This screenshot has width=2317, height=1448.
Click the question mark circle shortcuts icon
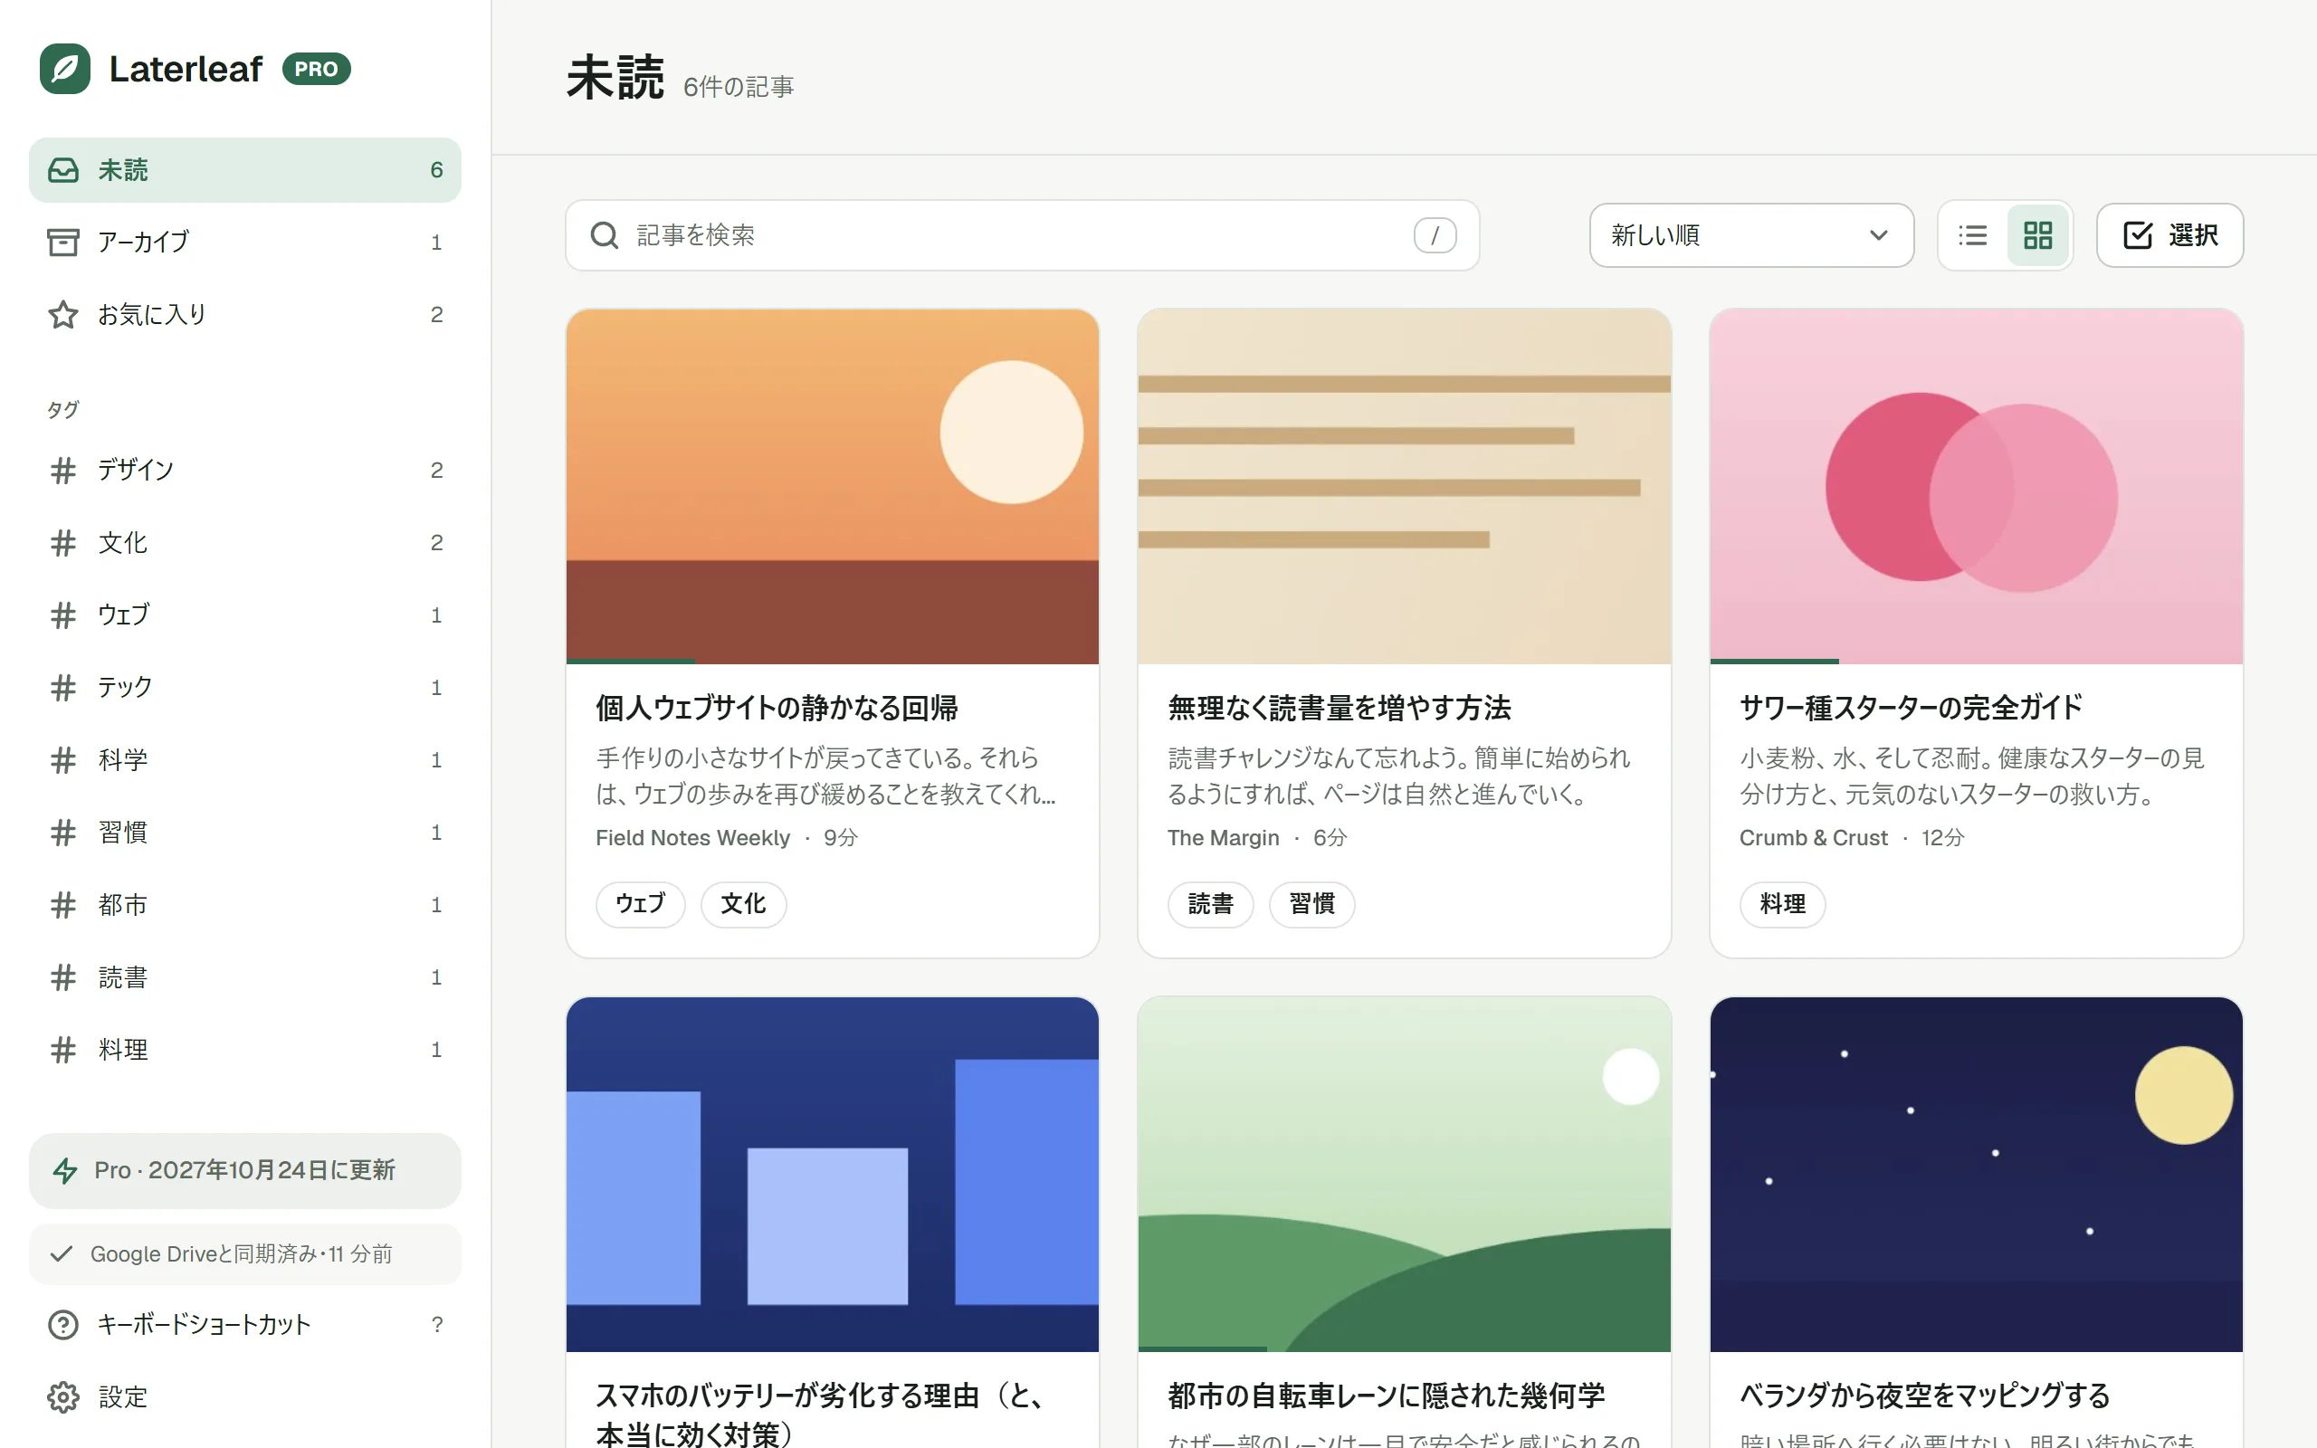tap(63, 1324)
